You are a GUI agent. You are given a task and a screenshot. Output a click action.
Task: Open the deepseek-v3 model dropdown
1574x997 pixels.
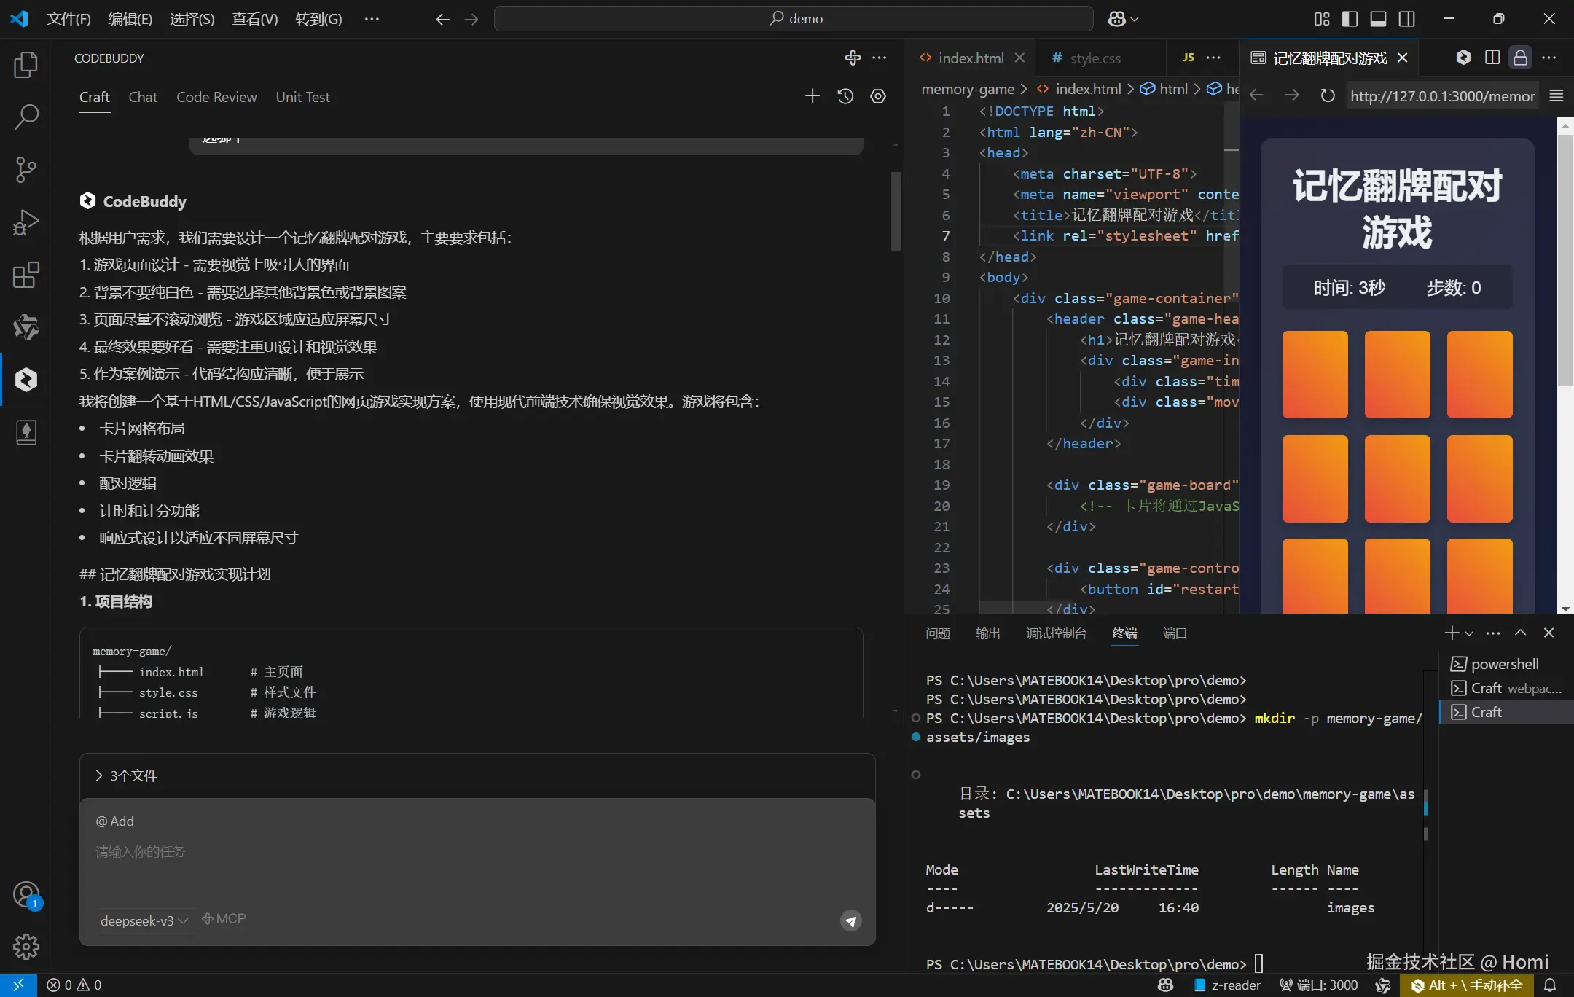pyautogui.click(x=144, y=920)
